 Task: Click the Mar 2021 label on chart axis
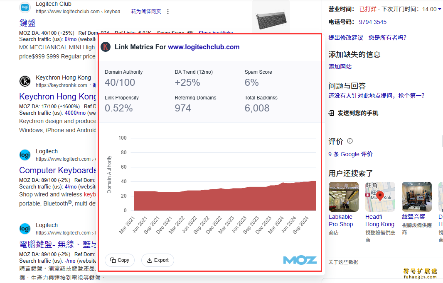point(127,225)
